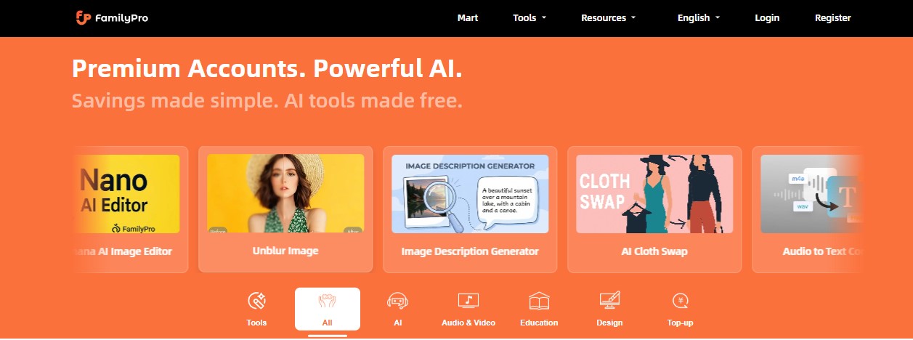
Task: Open the English language dropdown
Action: pyautogui.click(x=699, y=17)
